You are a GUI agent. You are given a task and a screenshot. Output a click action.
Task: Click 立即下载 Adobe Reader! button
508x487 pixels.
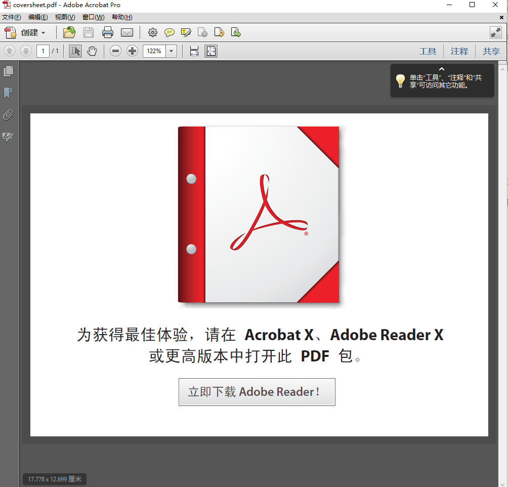pos(257,392)
